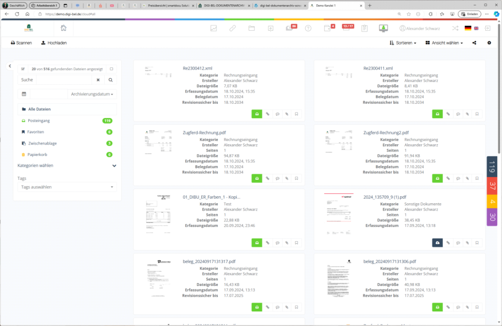Clear the search with the X icon
The image size is (502, 326).
98,80
